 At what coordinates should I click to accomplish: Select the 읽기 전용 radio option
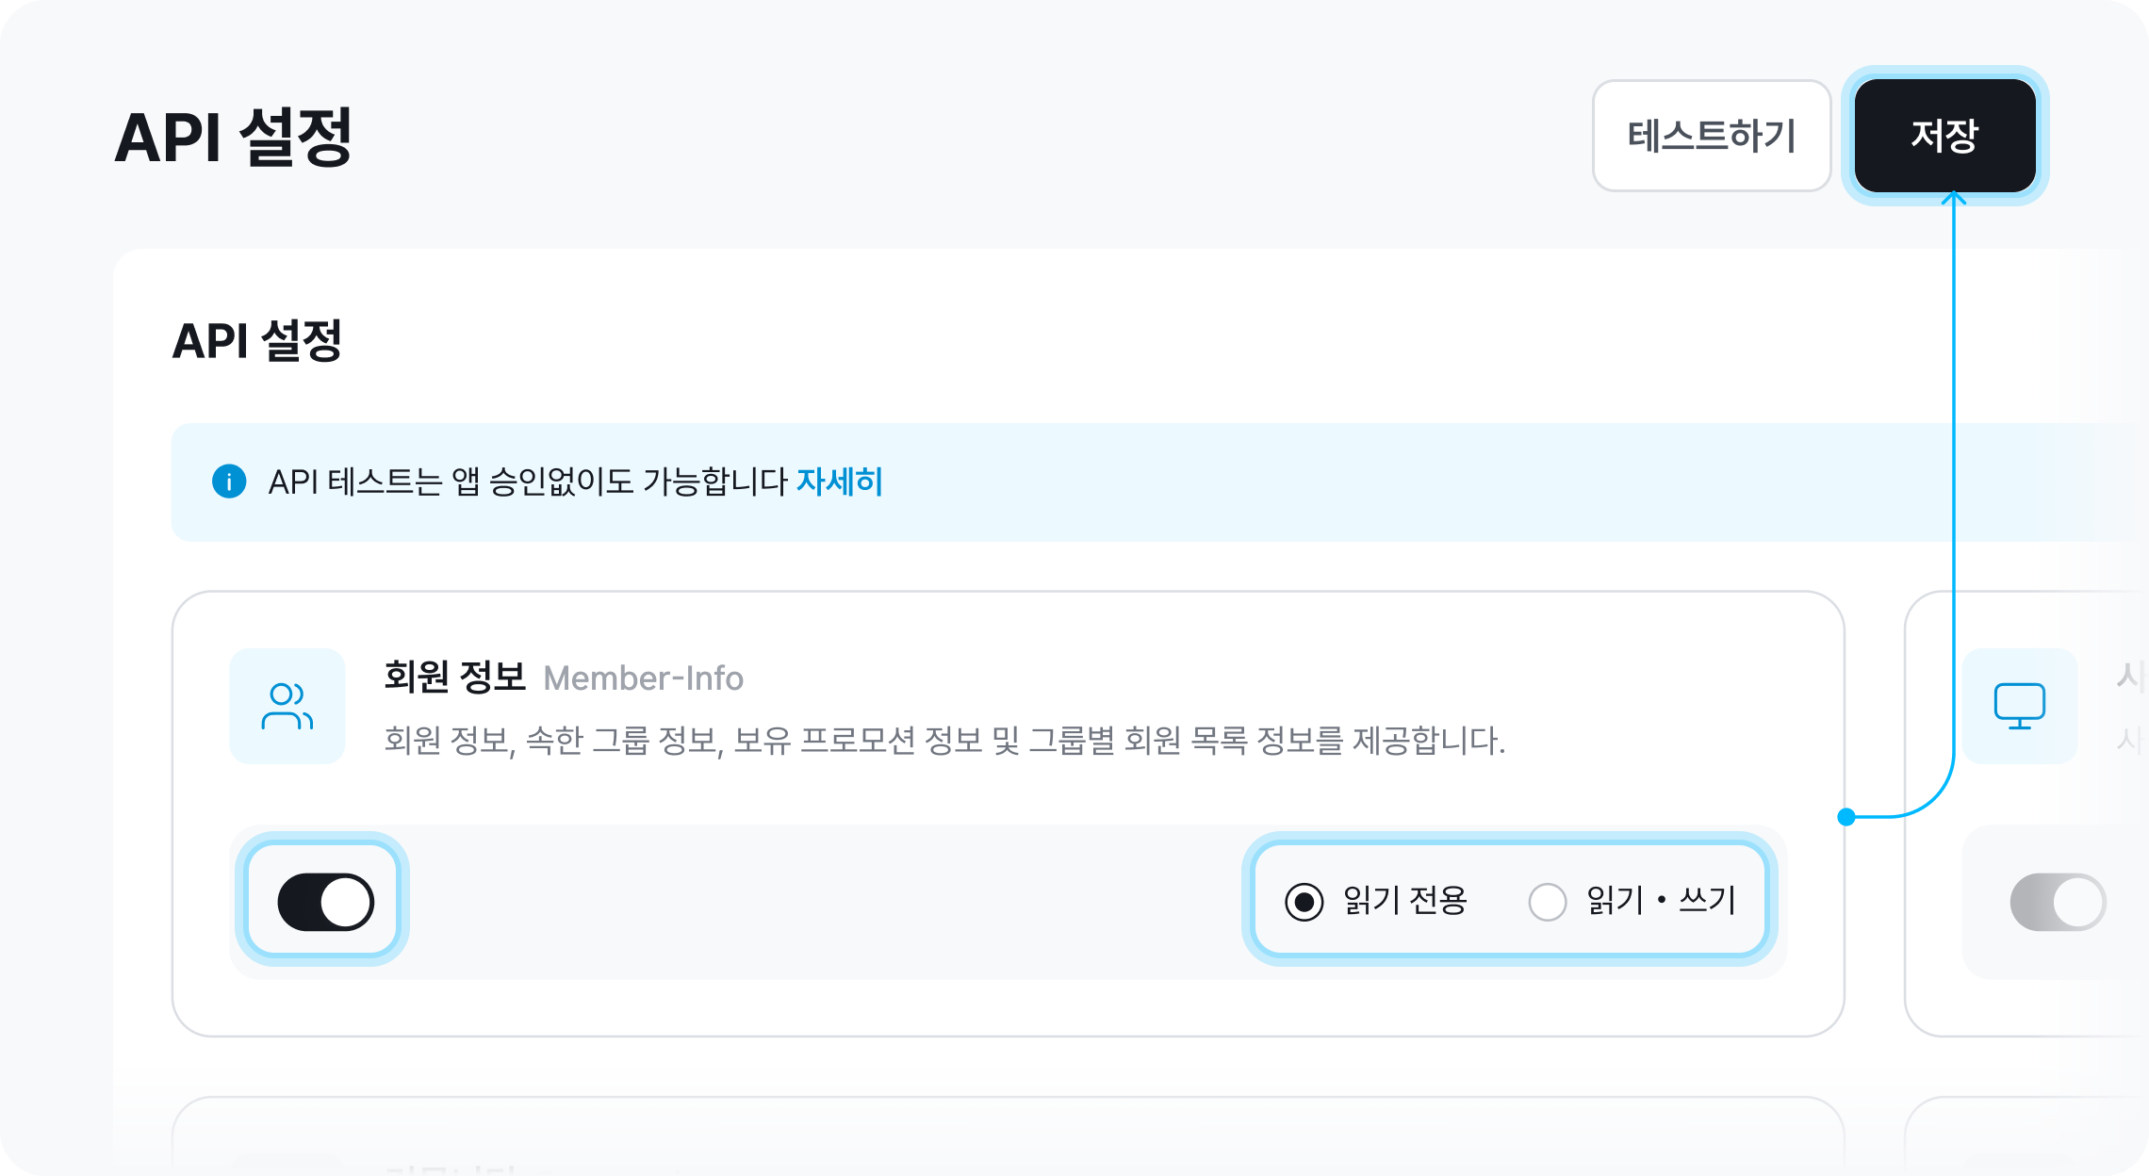(x=1304, y=902)
